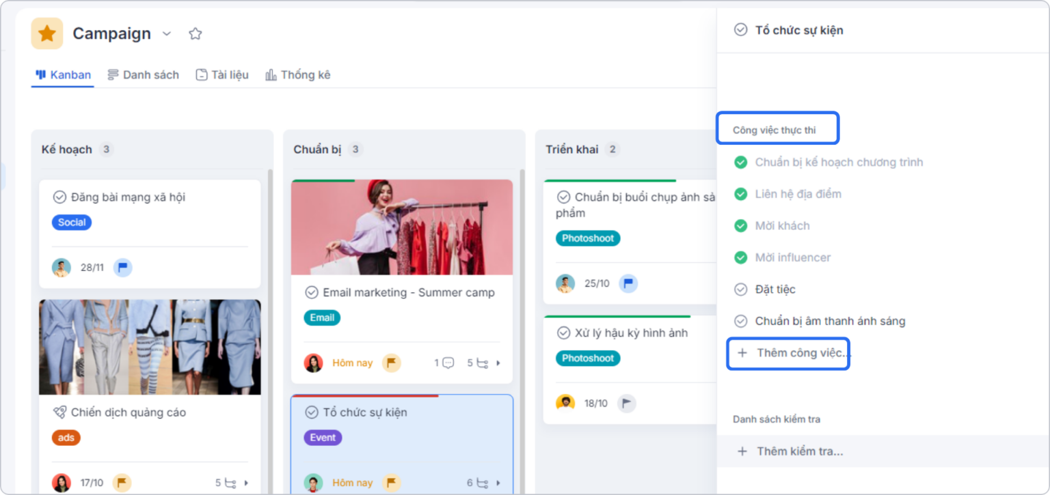Image resolution: width=1050 pixels, height=495 pixels.
Task: Click the yellow flag on the 17/10 card
Action: tap(122, 483)
